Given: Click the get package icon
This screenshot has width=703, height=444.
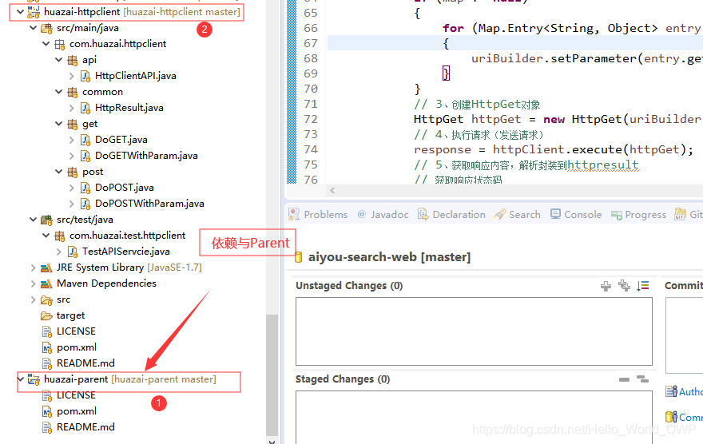Looking at the screenshot, I should pyautogui.click(x=72, y=124).
